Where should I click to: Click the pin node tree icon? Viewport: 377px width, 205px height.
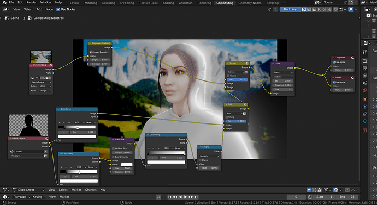269,10
